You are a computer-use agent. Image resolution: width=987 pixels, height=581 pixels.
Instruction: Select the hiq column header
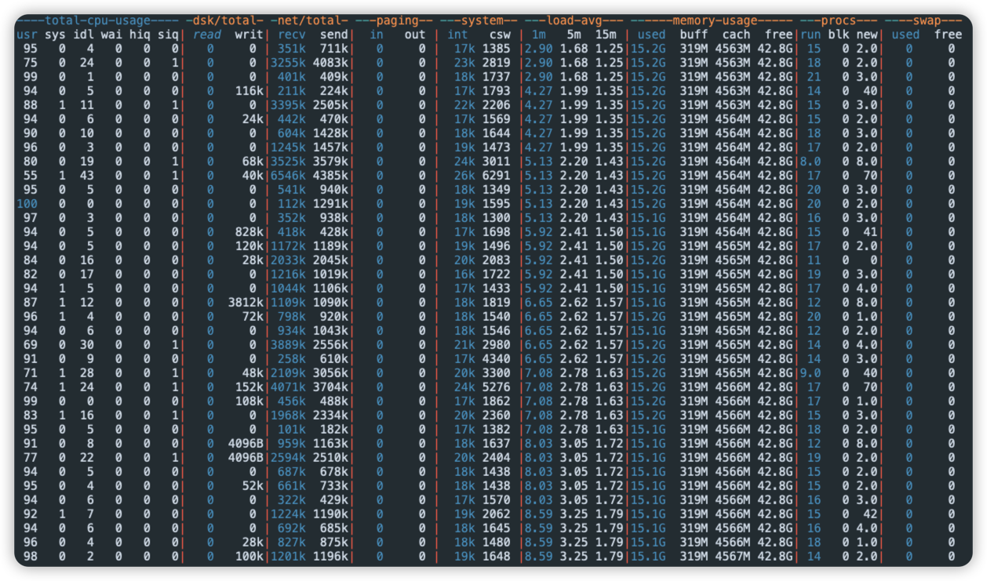(x=140, y=34)
